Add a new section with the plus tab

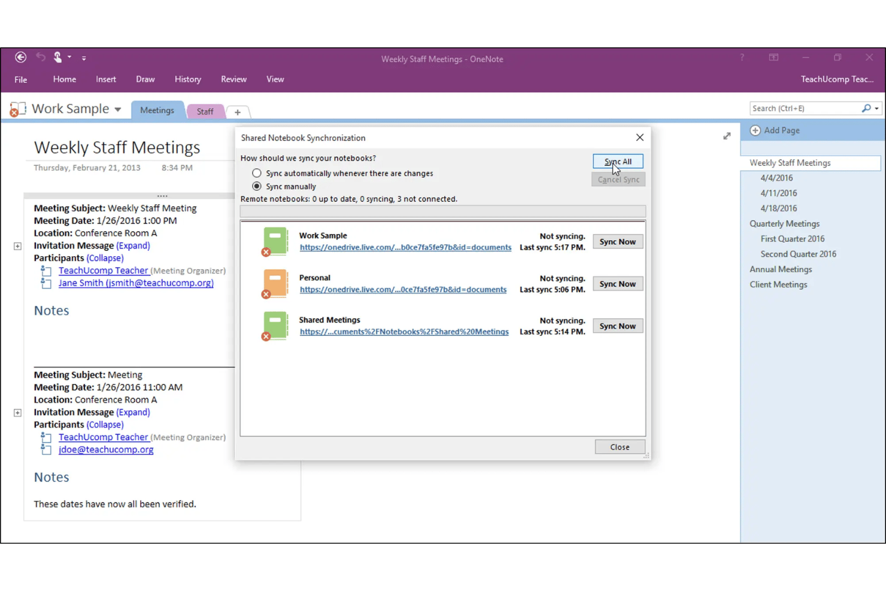pos(238,112)
